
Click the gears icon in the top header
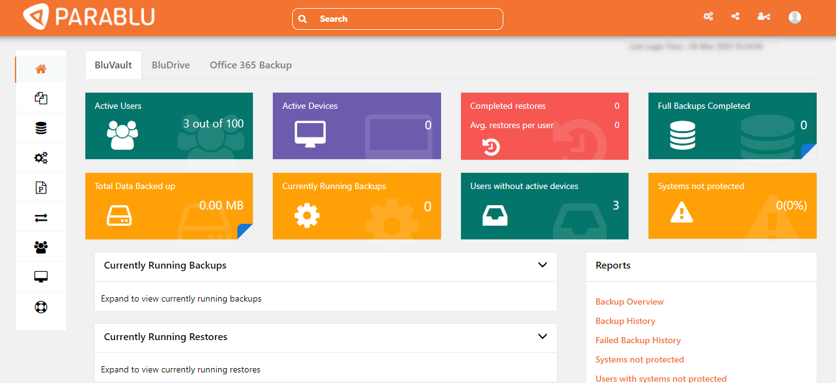click(x=708, y=17)
